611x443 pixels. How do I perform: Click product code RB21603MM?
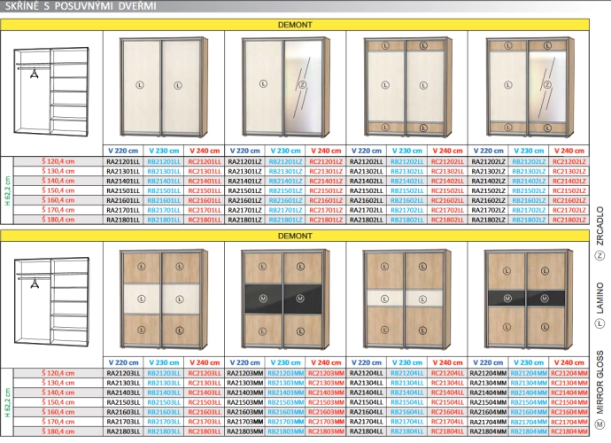coord(286,412)
